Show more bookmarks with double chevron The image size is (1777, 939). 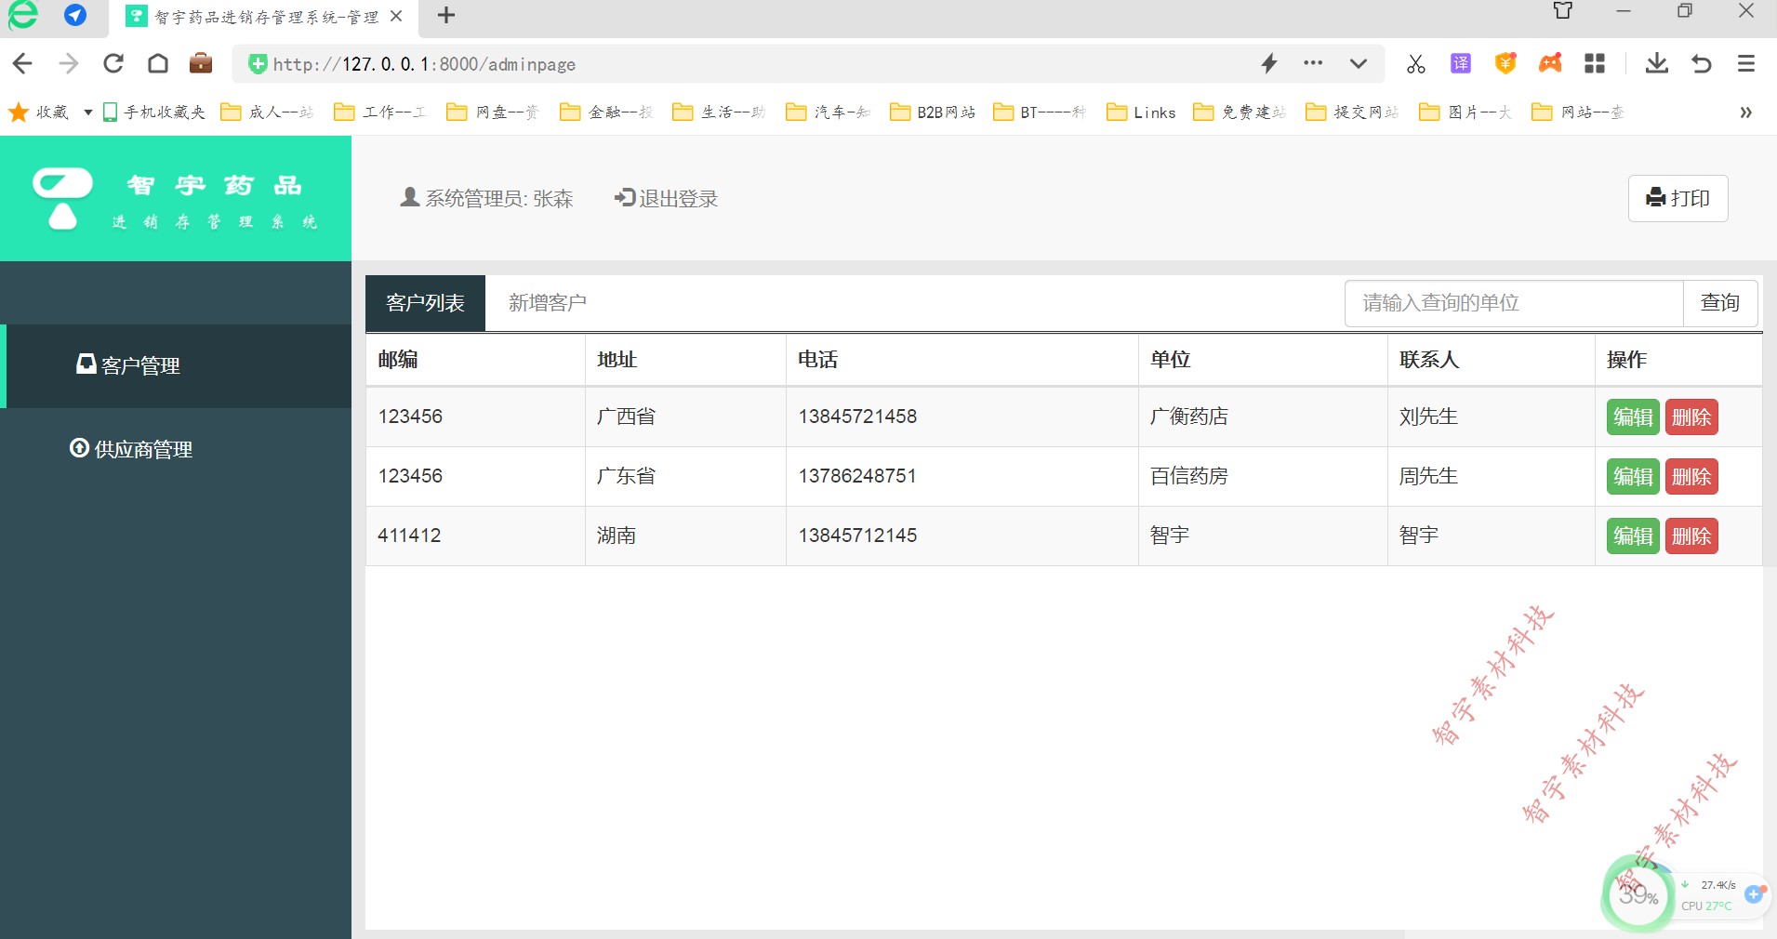tap(1745, 112)
